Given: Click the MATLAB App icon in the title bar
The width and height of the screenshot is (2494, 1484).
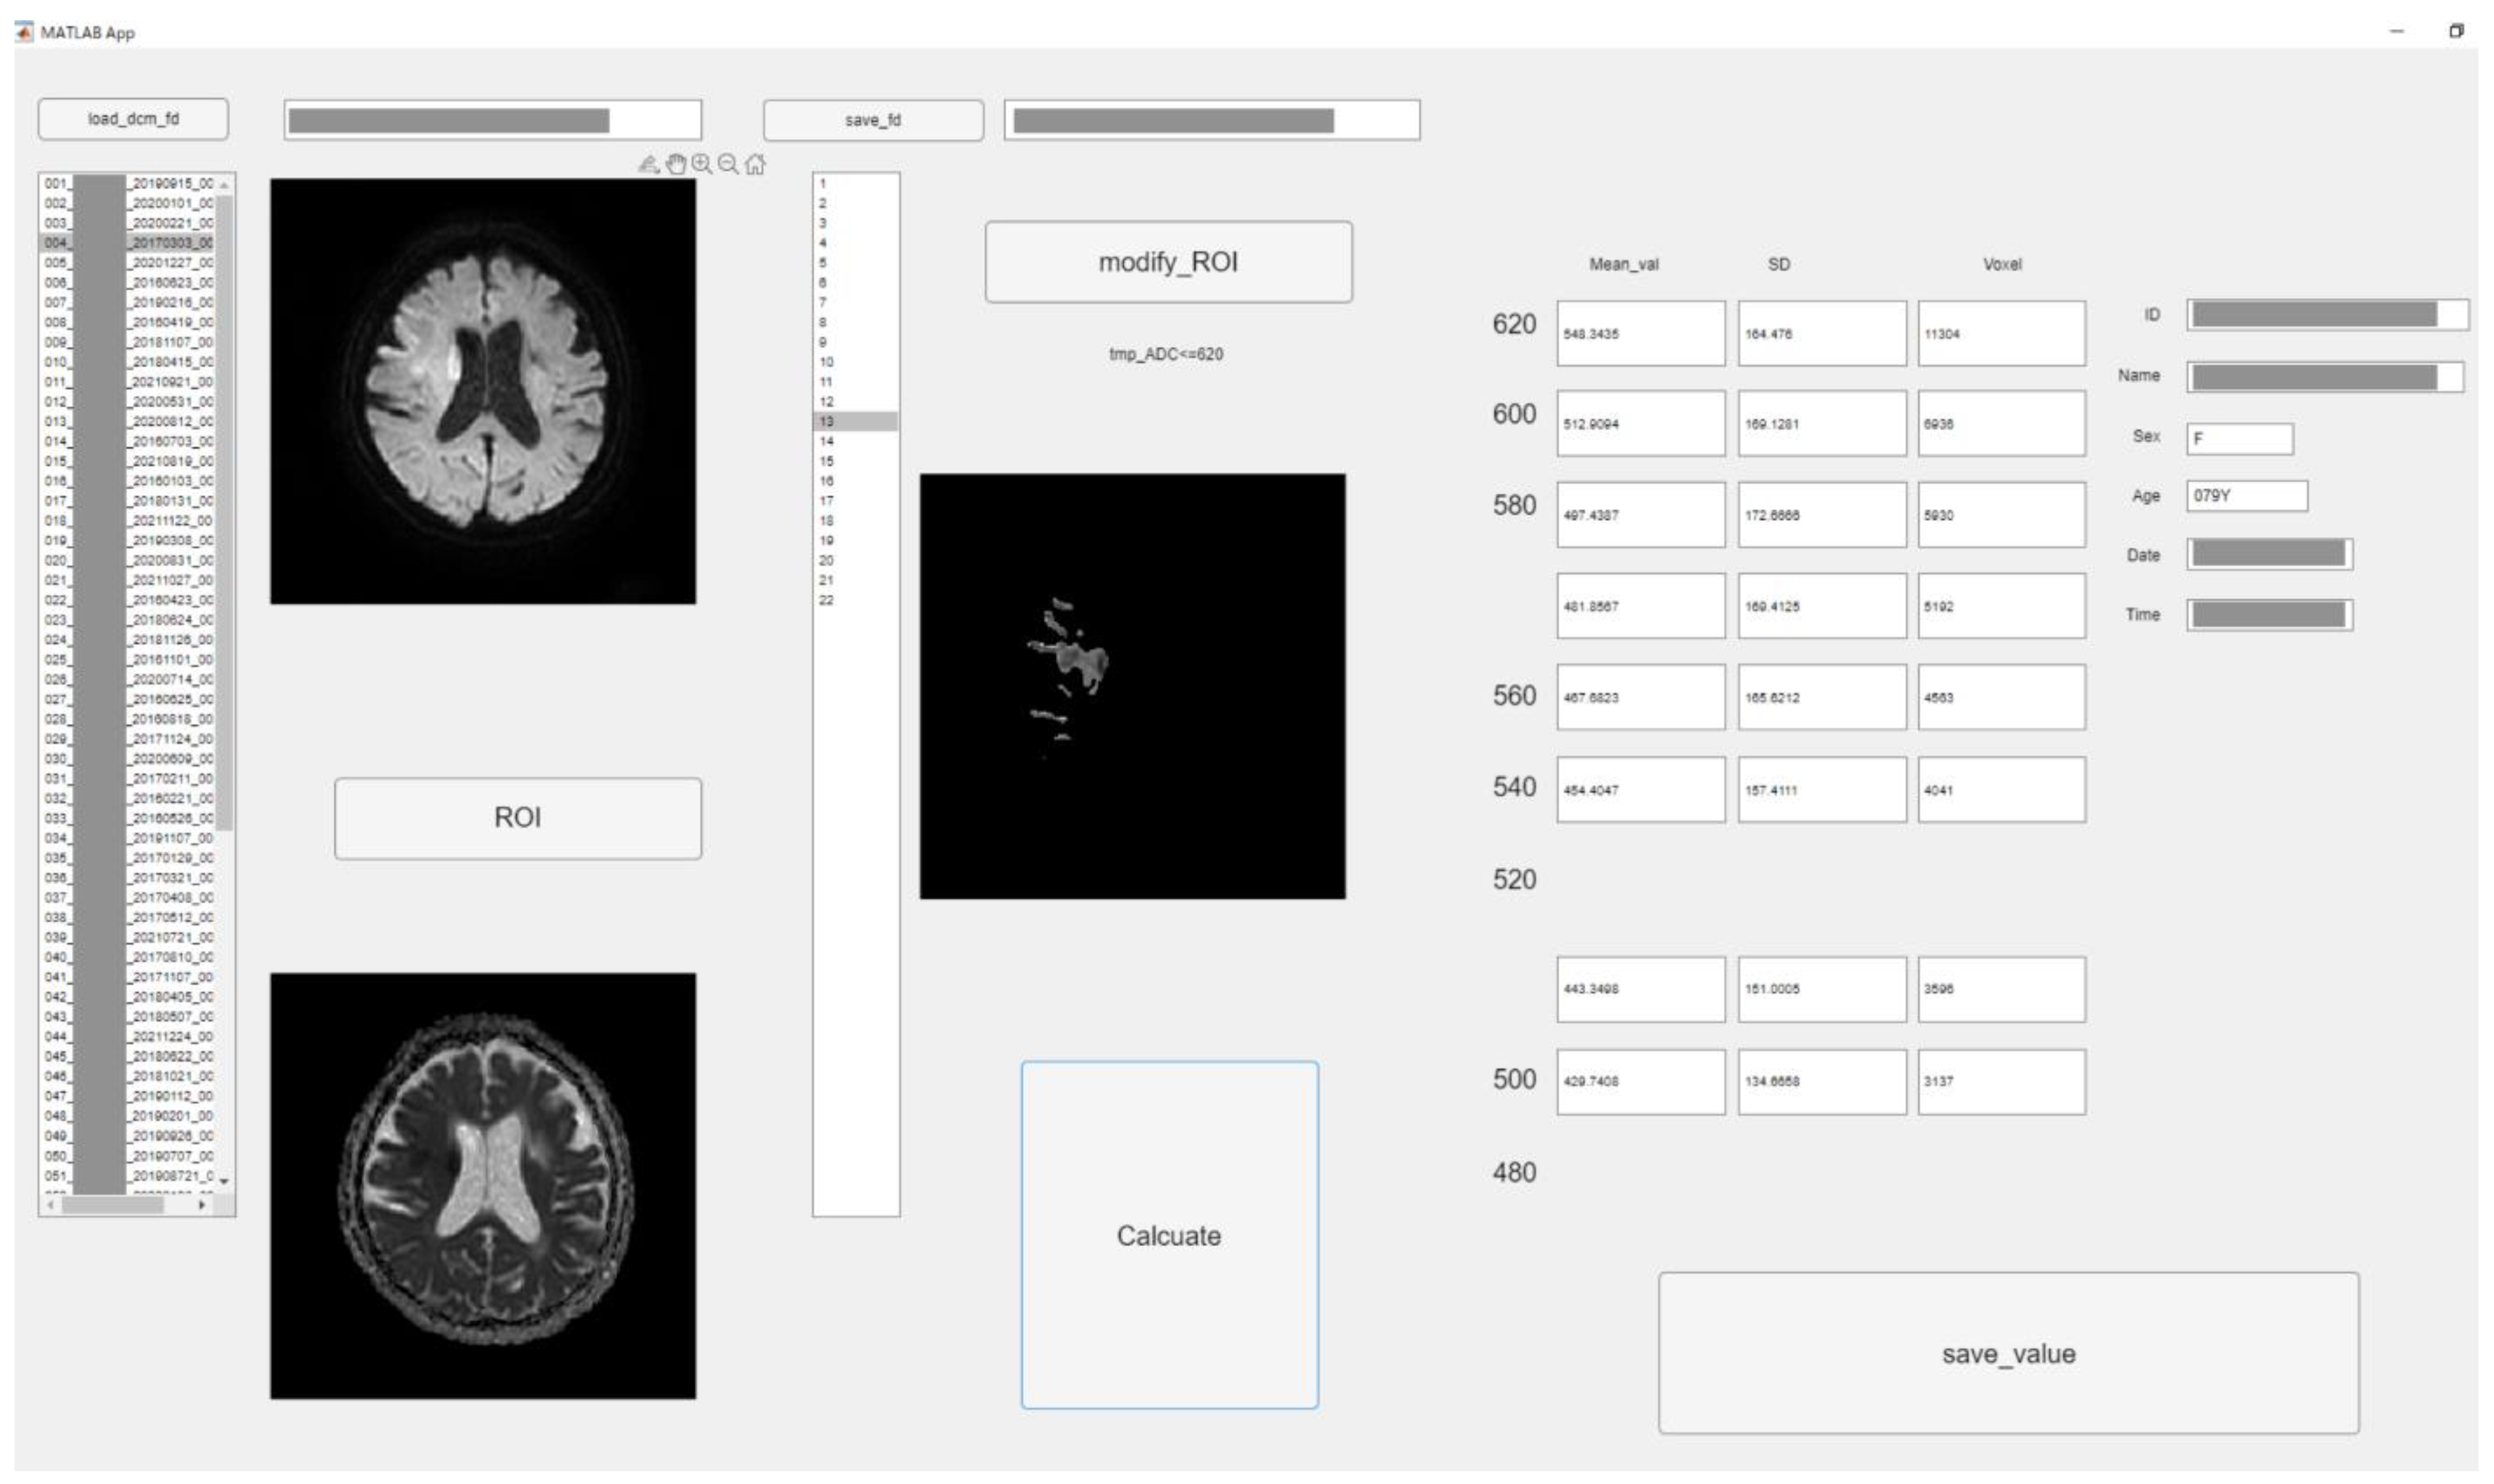Looking at the screenshot, I should tap(25, 32).
